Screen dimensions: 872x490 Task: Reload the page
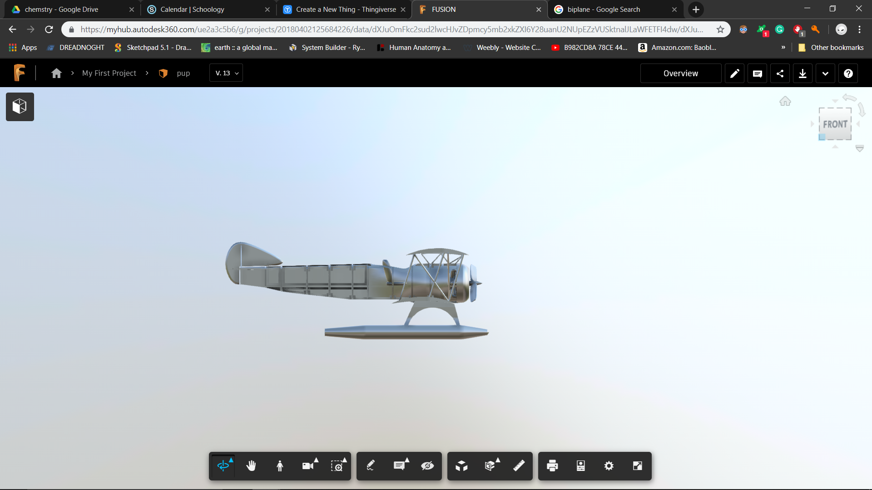[49, 29]
